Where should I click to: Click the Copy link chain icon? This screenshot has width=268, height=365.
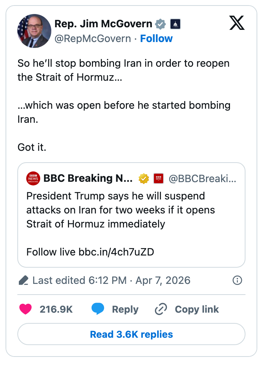click(160, 309)
